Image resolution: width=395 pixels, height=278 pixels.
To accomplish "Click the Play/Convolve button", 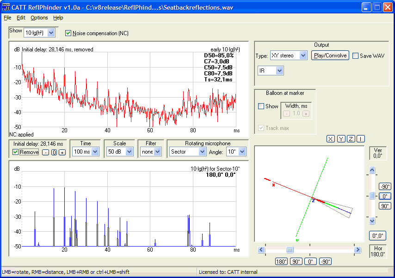I will pos(330,56).
